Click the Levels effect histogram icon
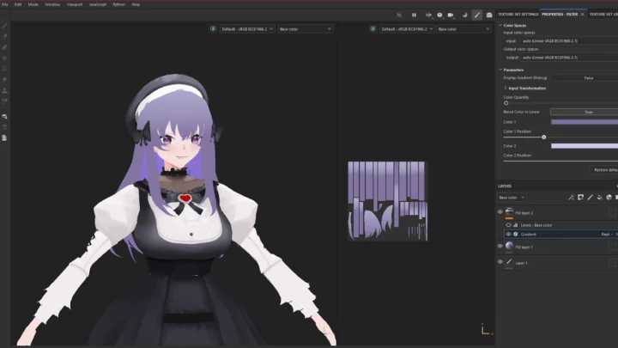618x348 pixels. 516,225
